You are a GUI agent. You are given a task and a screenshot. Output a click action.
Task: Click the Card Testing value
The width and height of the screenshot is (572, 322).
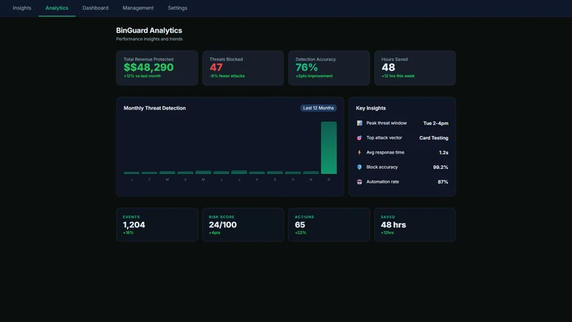434,138
